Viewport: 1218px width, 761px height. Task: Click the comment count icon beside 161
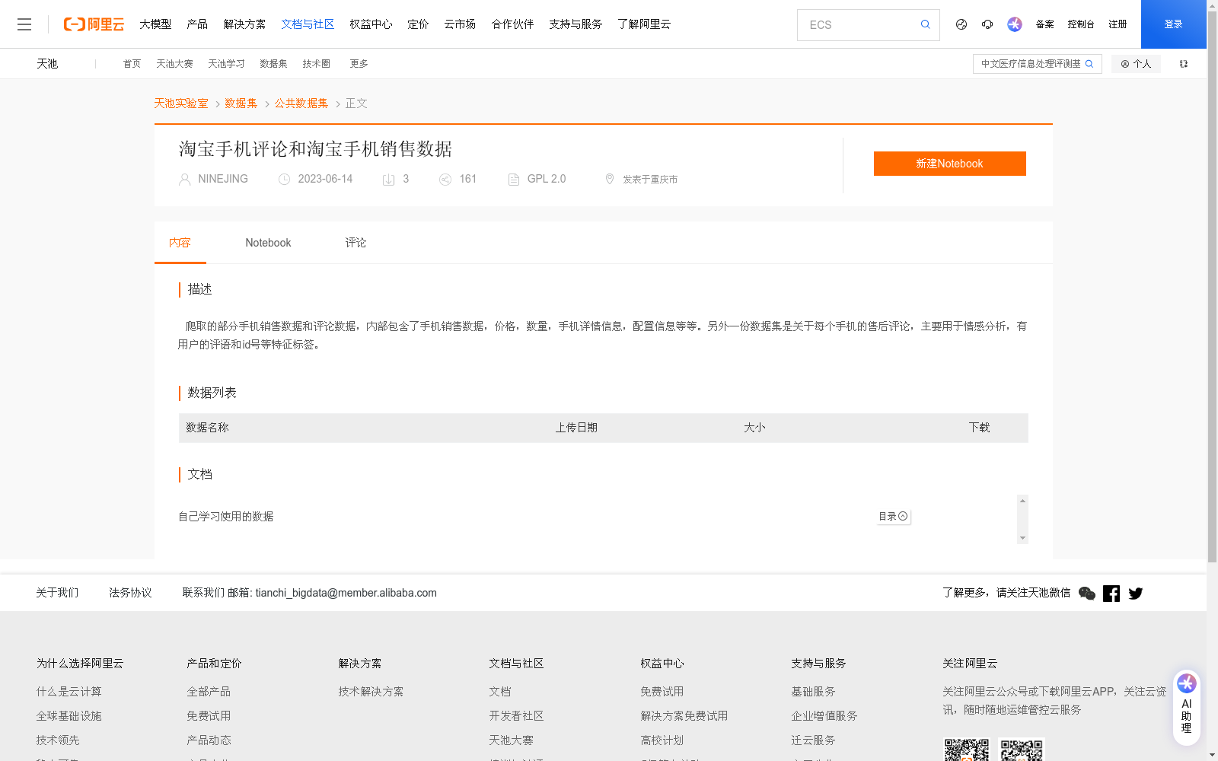[x=445, y=180]
